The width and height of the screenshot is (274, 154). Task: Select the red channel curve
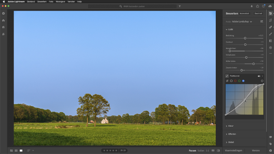tap(235, 81)
